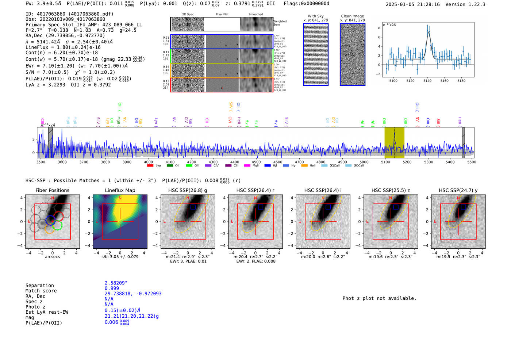Click the dark green OII legend swatch
This screenshot has height=348, width=511.
pyautogui.click(x=170, y=166)
